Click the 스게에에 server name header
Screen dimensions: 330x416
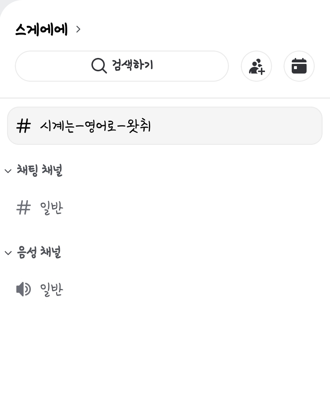tap(41, 29)
